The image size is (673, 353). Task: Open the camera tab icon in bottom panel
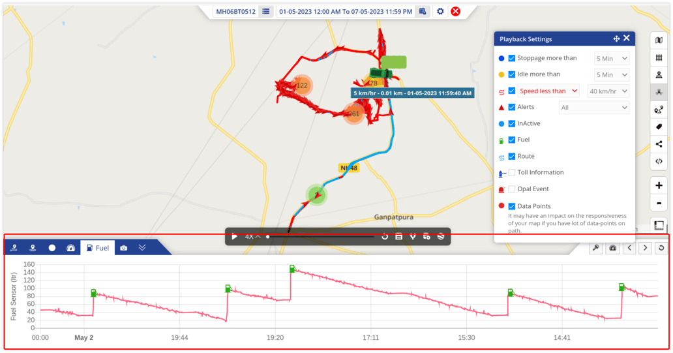(124, 249)
